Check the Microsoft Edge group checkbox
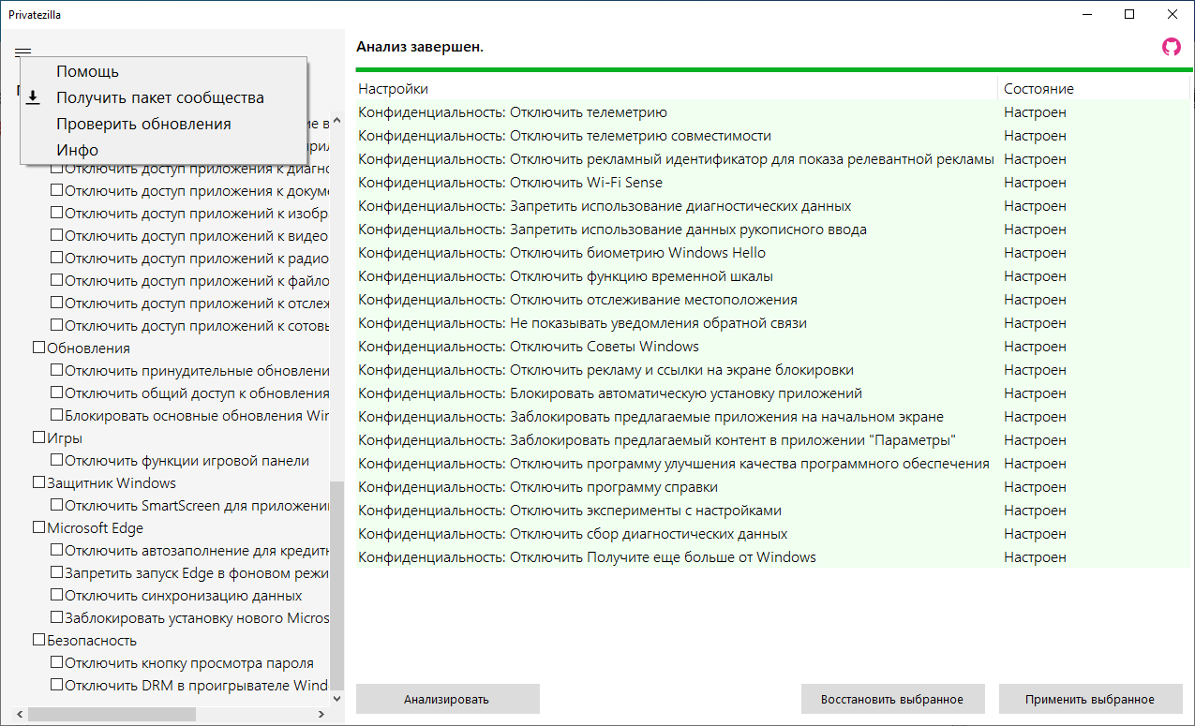Viewport: 1195px width, 726px height. 39,528
